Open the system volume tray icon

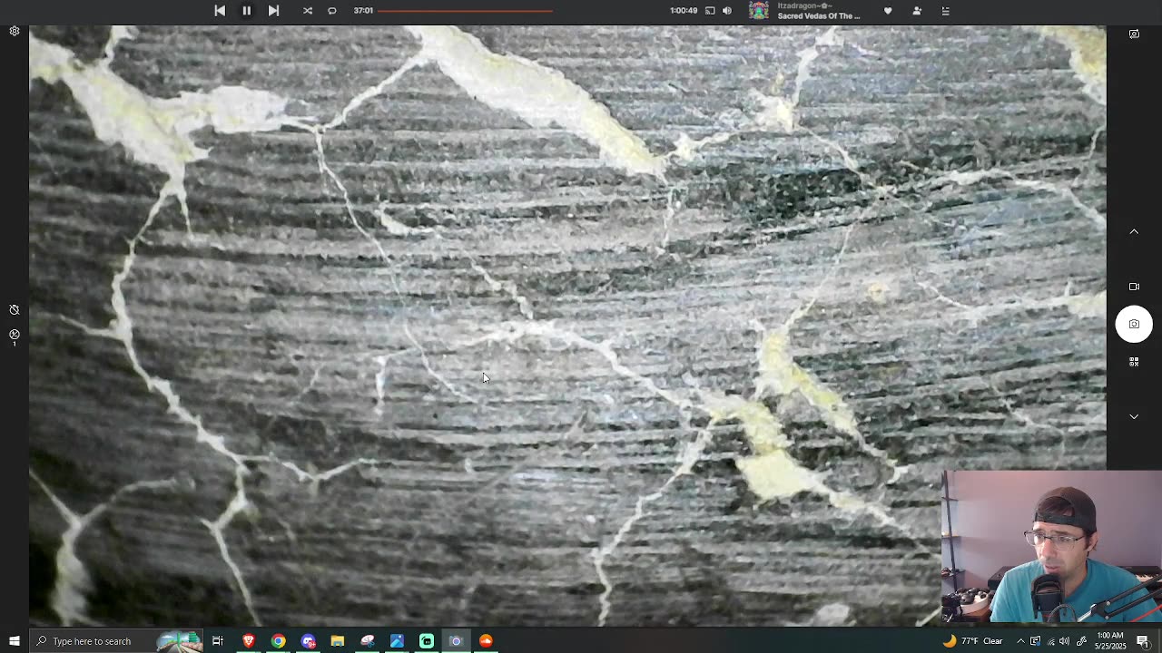(1064, 641)
